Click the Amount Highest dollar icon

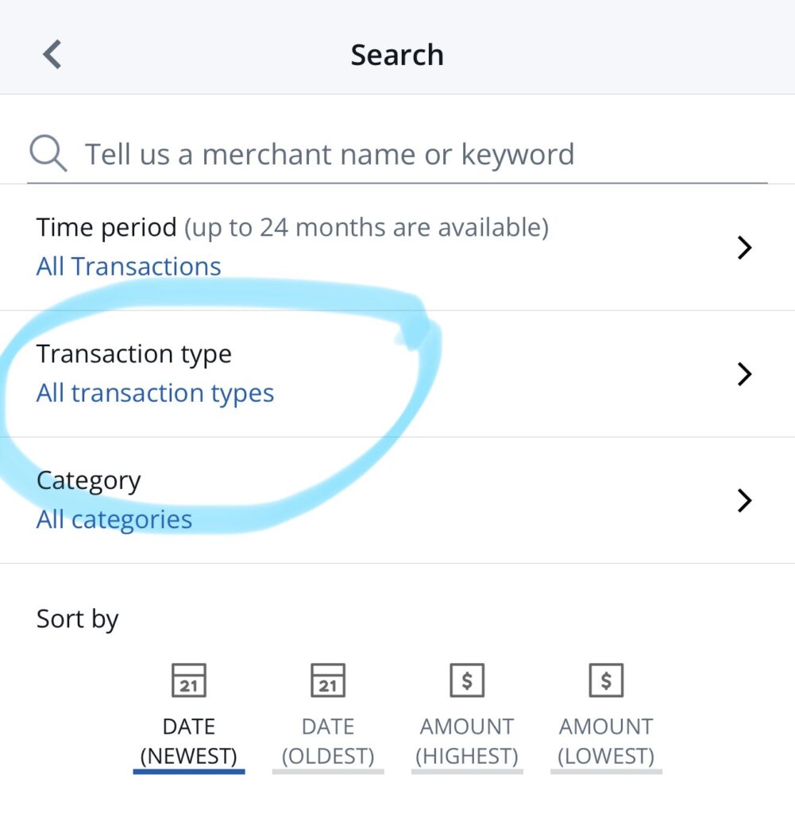click(x=467, y=681)
